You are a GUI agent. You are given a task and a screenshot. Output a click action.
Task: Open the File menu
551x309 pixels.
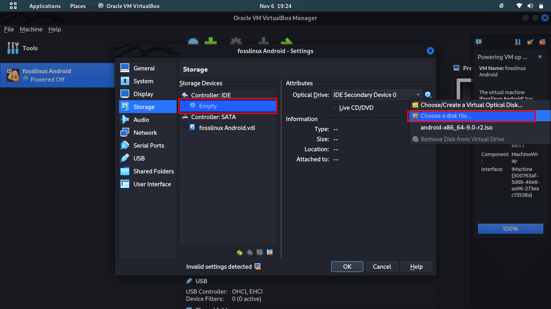[9, 29]
